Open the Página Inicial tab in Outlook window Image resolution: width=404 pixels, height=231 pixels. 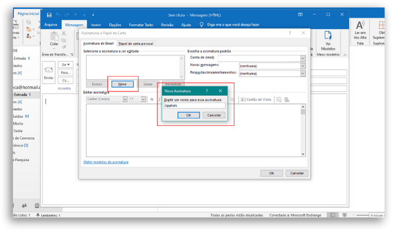click(x=28, y=14)
